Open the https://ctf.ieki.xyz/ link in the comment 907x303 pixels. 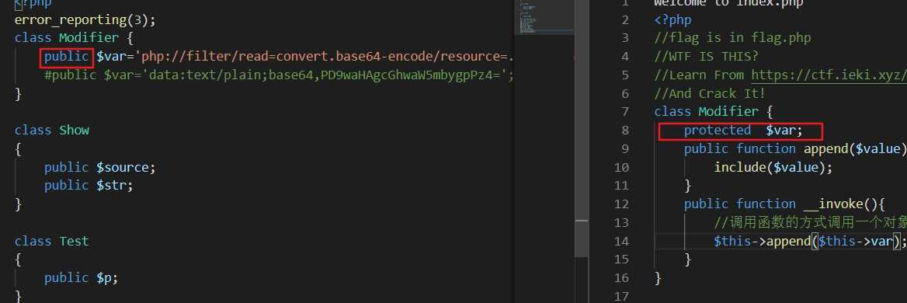coord(829,75)
